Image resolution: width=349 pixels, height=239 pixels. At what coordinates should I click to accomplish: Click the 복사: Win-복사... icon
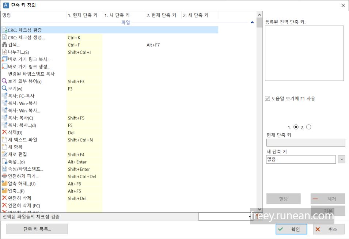(4, 110)
